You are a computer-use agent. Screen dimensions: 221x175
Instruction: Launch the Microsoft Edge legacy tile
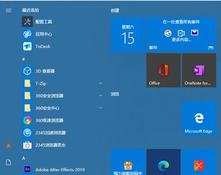[199, 119]
